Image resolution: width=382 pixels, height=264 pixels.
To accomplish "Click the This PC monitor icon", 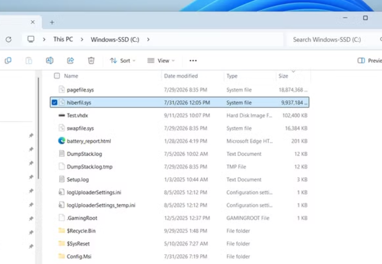I will tap(31, 39).
